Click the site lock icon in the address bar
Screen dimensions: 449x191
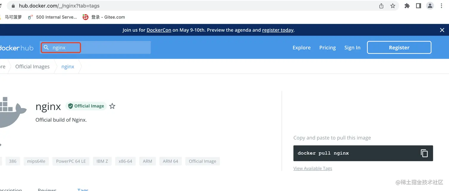pos(13,6)
